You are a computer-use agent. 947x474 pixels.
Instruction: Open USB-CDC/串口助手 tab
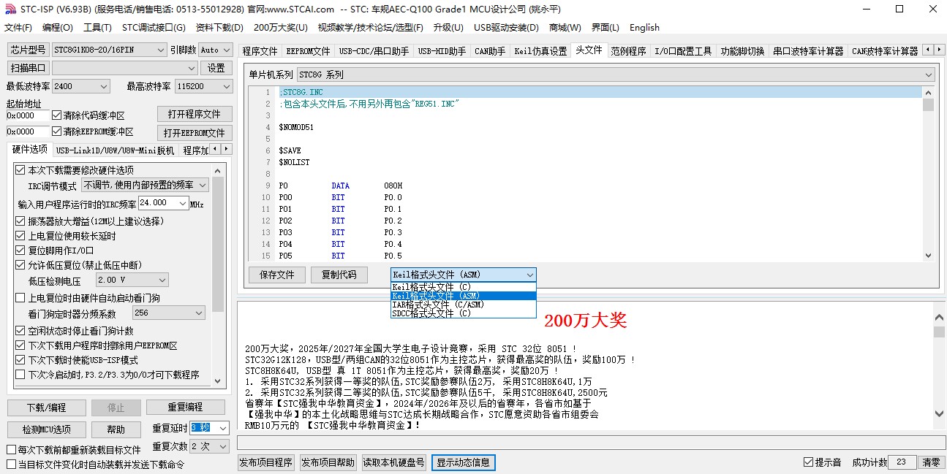click(x=374, y=51)
